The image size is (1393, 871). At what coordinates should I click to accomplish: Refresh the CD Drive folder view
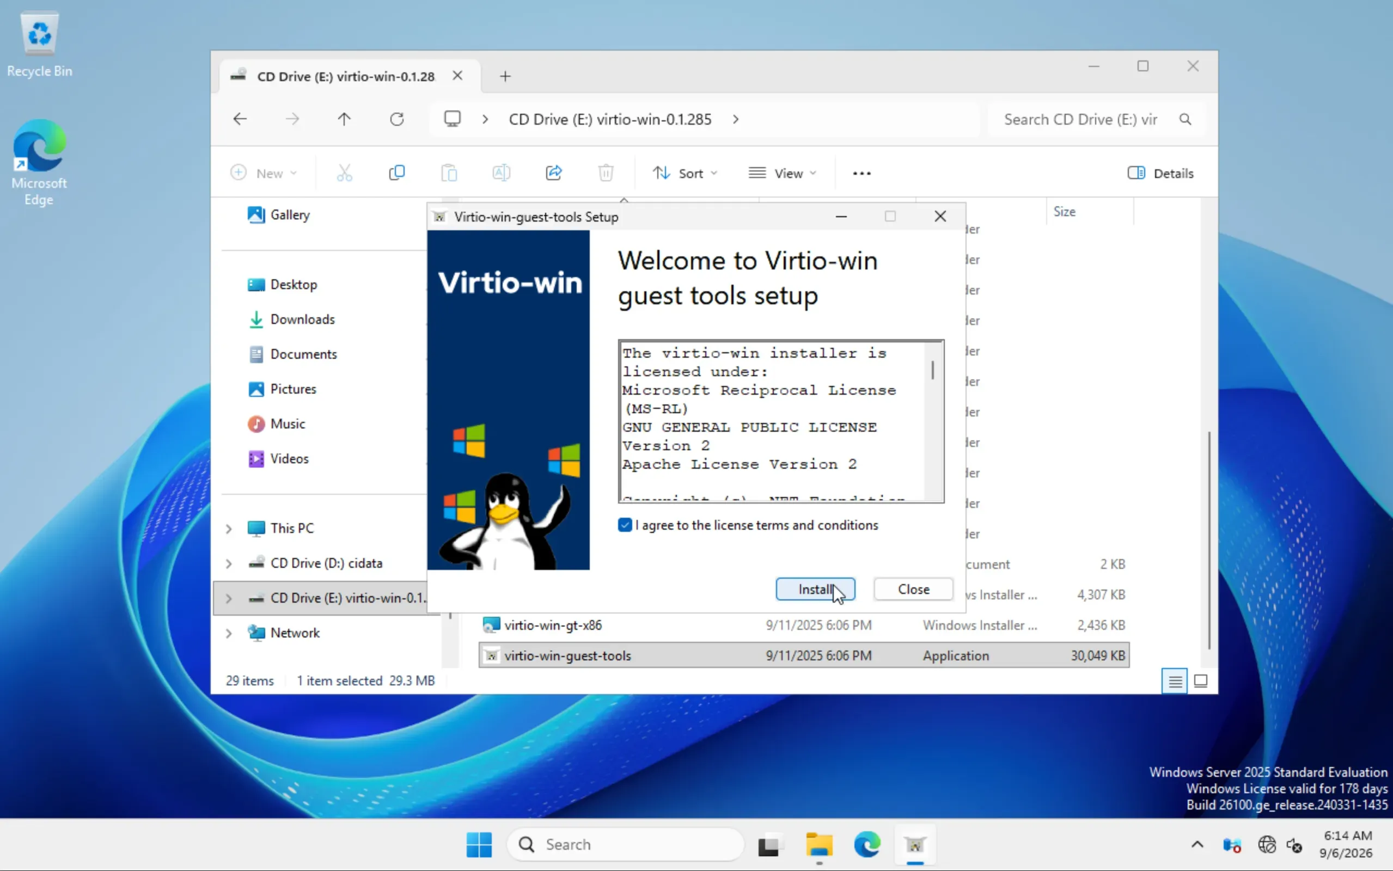click(x=397, y=119)
